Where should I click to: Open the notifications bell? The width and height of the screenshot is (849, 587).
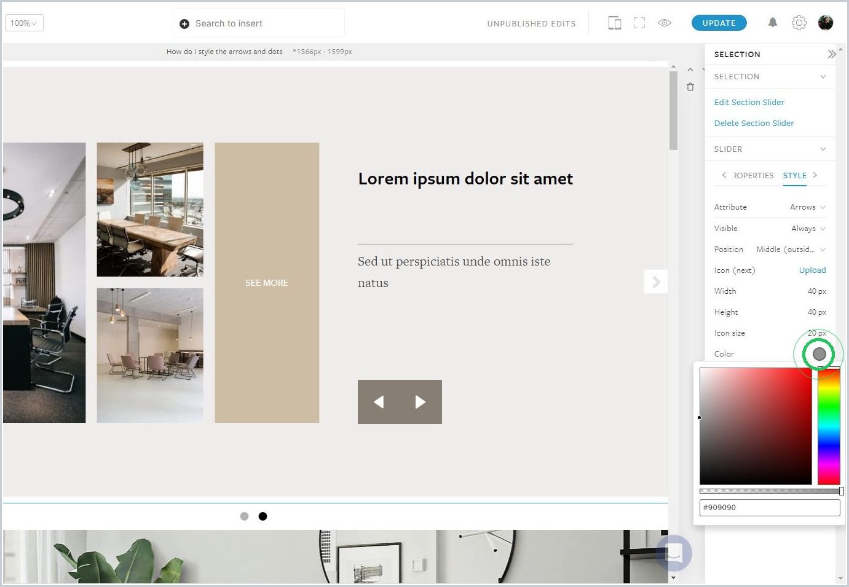773,23
